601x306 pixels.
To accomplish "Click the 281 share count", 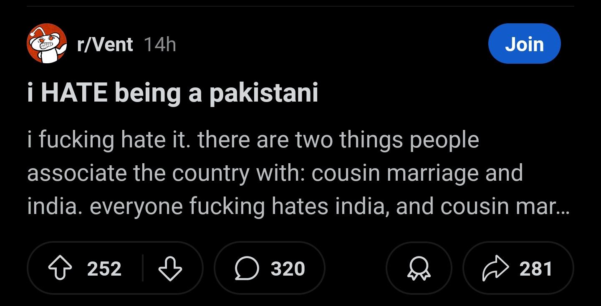I will 536,269.
